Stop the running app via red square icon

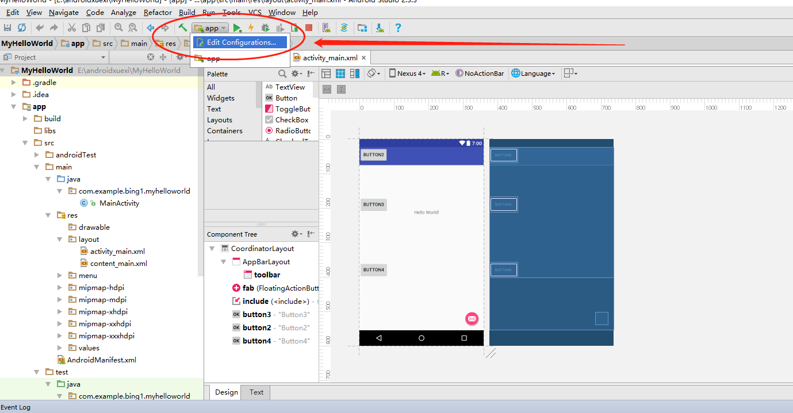click(x=308, y=27)
